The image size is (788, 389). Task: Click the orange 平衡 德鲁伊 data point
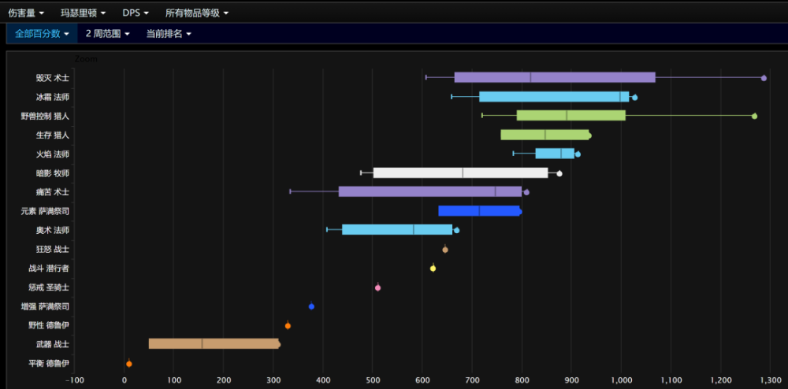[129, 364]
